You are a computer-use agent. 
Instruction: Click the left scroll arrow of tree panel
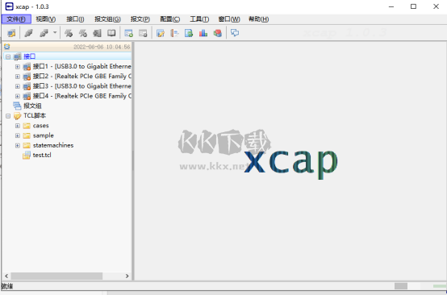[6, 276]
